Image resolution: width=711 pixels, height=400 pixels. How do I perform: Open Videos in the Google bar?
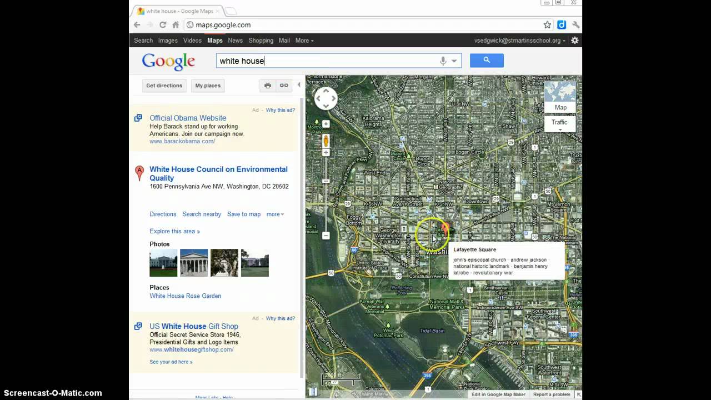(x=192, y=41)
